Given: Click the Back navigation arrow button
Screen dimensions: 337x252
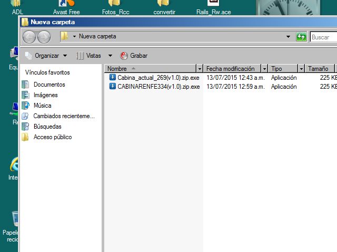Looking at the screenshot, I should 29,37.
